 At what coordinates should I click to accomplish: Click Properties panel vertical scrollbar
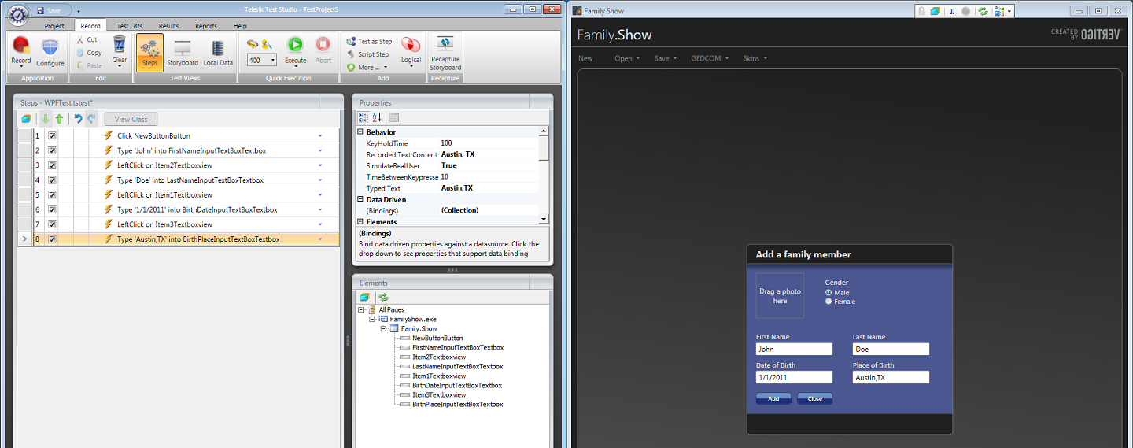(544, 175)
